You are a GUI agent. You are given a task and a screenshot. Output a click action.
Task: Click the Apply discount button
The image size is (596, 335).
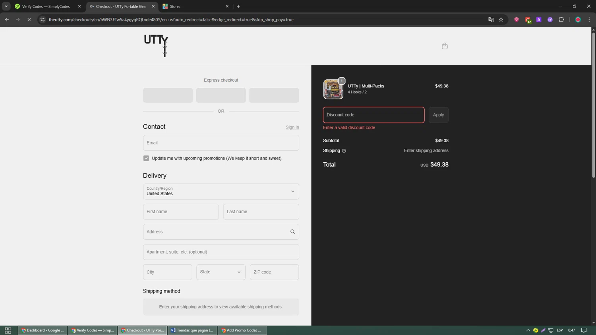tap(438, 115)
